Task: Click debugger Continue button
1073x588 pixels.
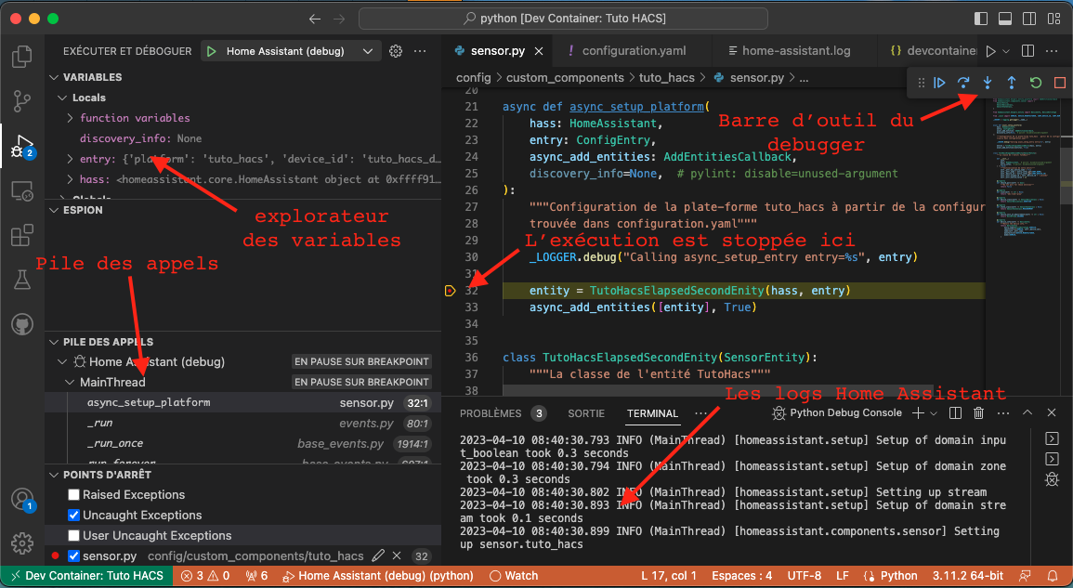Action: pyautogui.click(x=939, y=83)
